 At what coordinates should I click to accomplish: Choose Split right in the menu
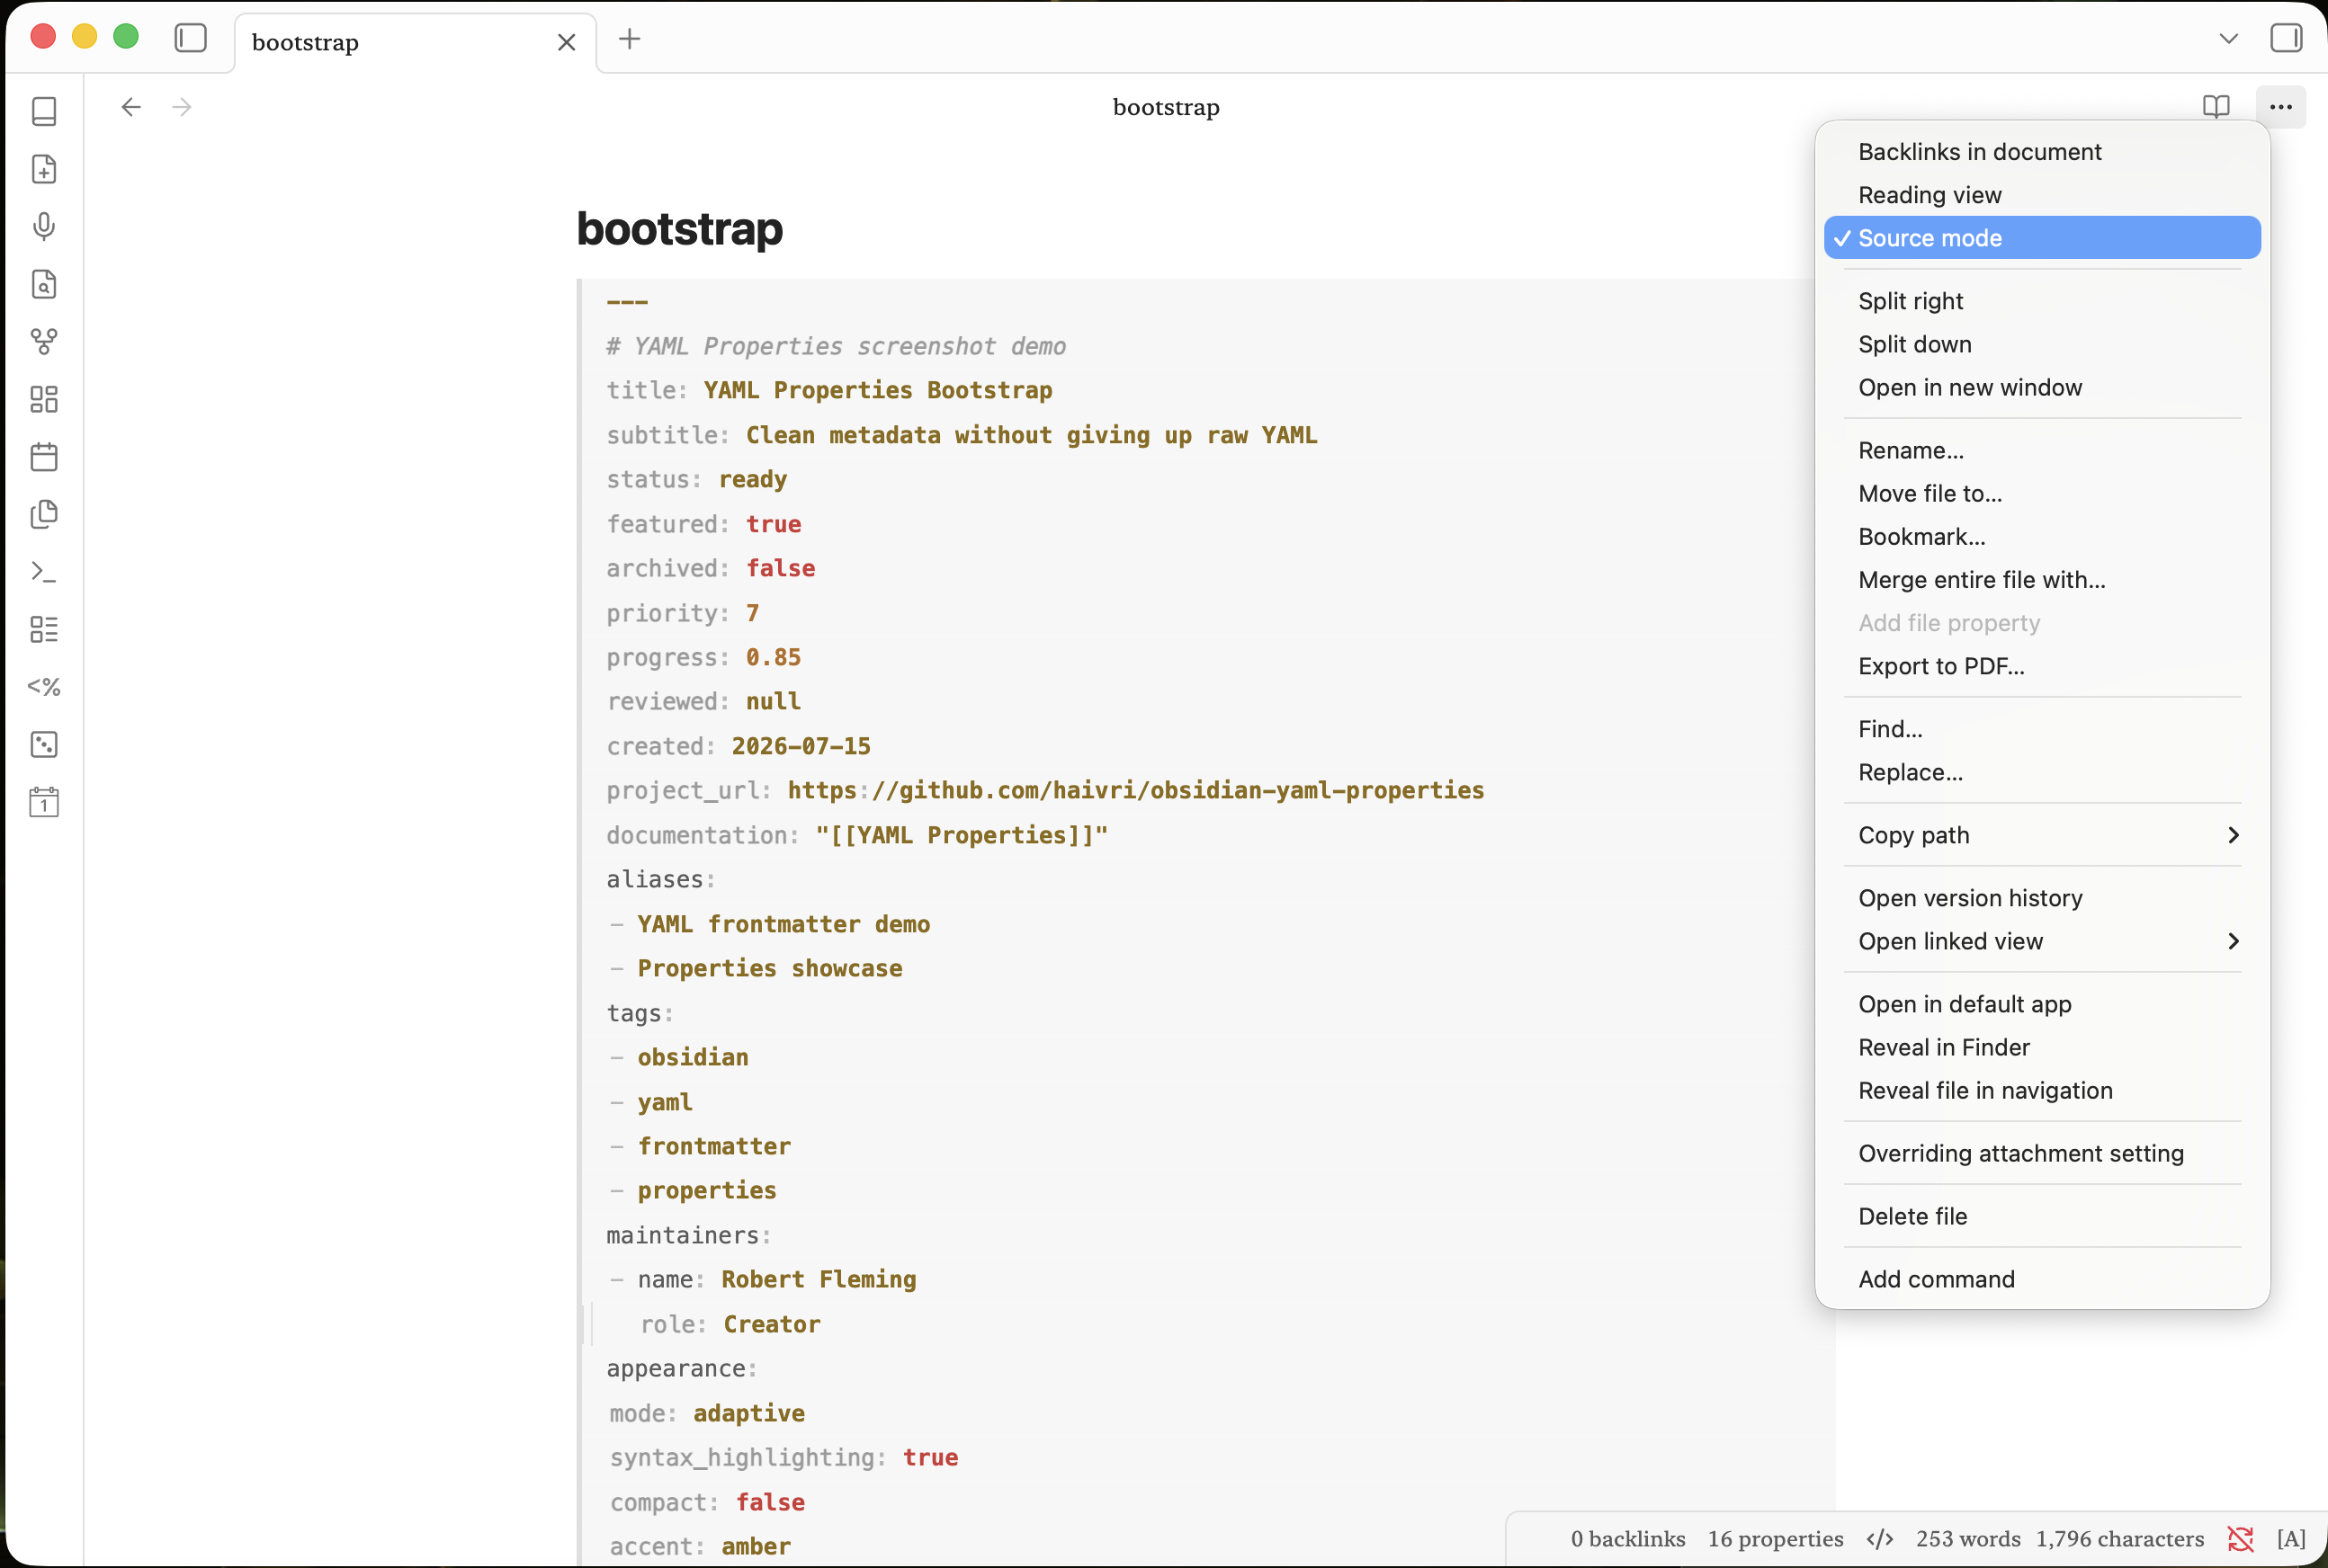click(2042, 301)
